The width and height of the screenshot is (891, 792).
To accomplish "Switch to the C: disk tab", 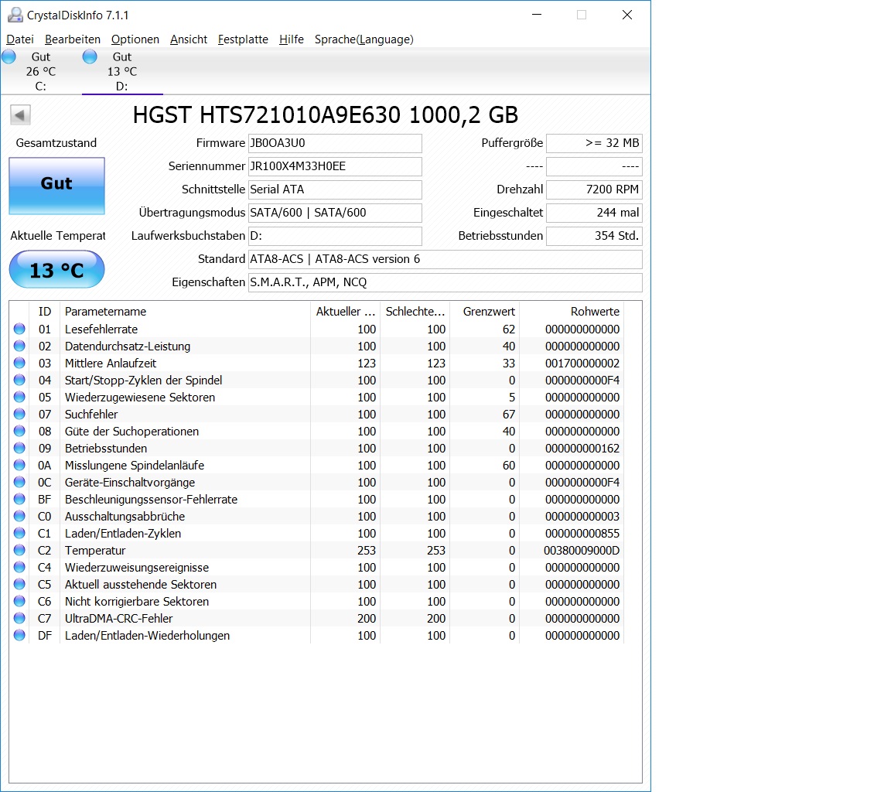I will tap(41, 72).
